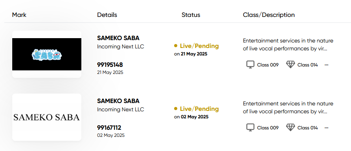Click the Details column header

[107, 15]
